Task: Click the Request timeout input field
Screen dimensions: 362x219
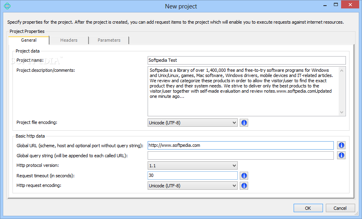Action: click(193, 175)
